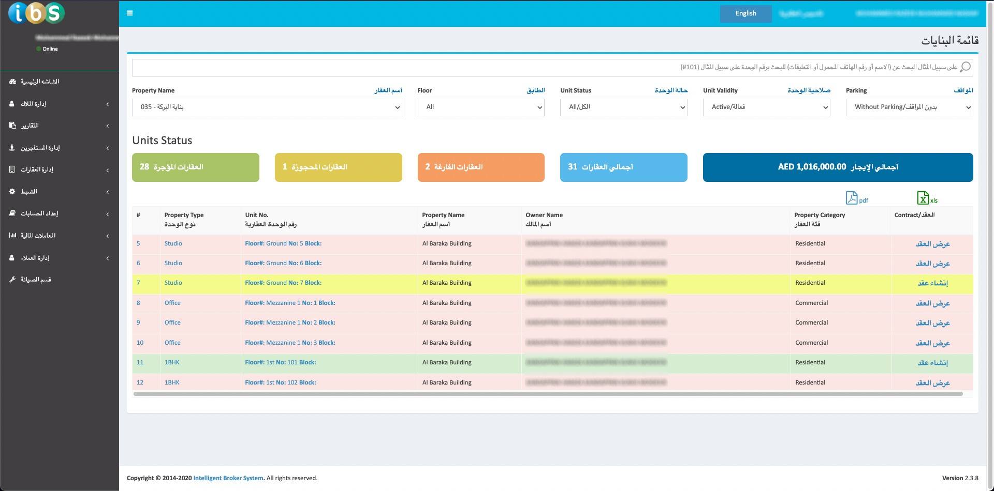This screenshot has width=994, height=491.
Task: Click the light blue 31 total units card
Action: pyautogui.click(x=624, y=167)
